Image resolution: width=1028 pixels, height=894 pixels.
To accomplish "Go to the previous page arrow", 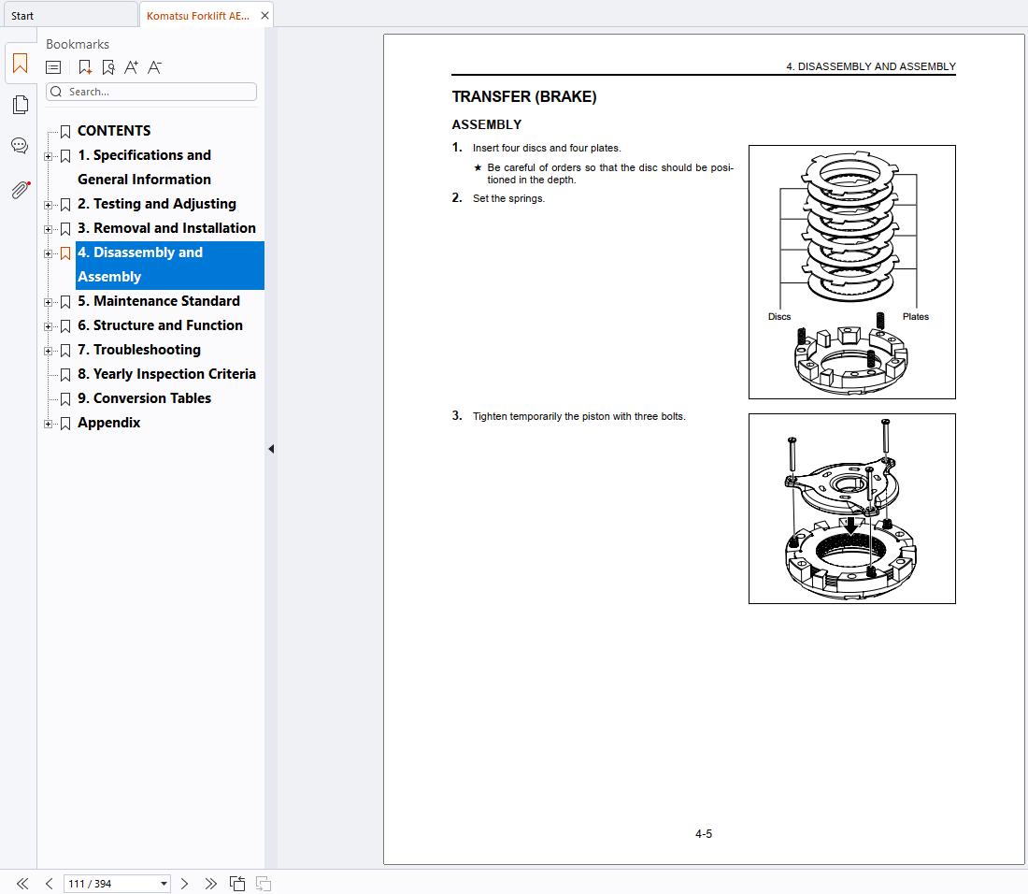I will coord(50,884).
